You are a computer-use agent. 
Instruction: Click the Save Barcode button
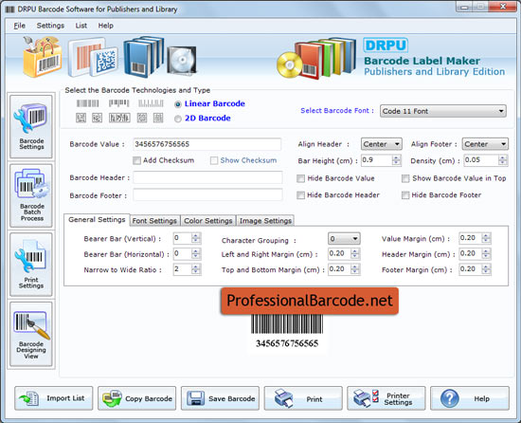click(220, 398)
